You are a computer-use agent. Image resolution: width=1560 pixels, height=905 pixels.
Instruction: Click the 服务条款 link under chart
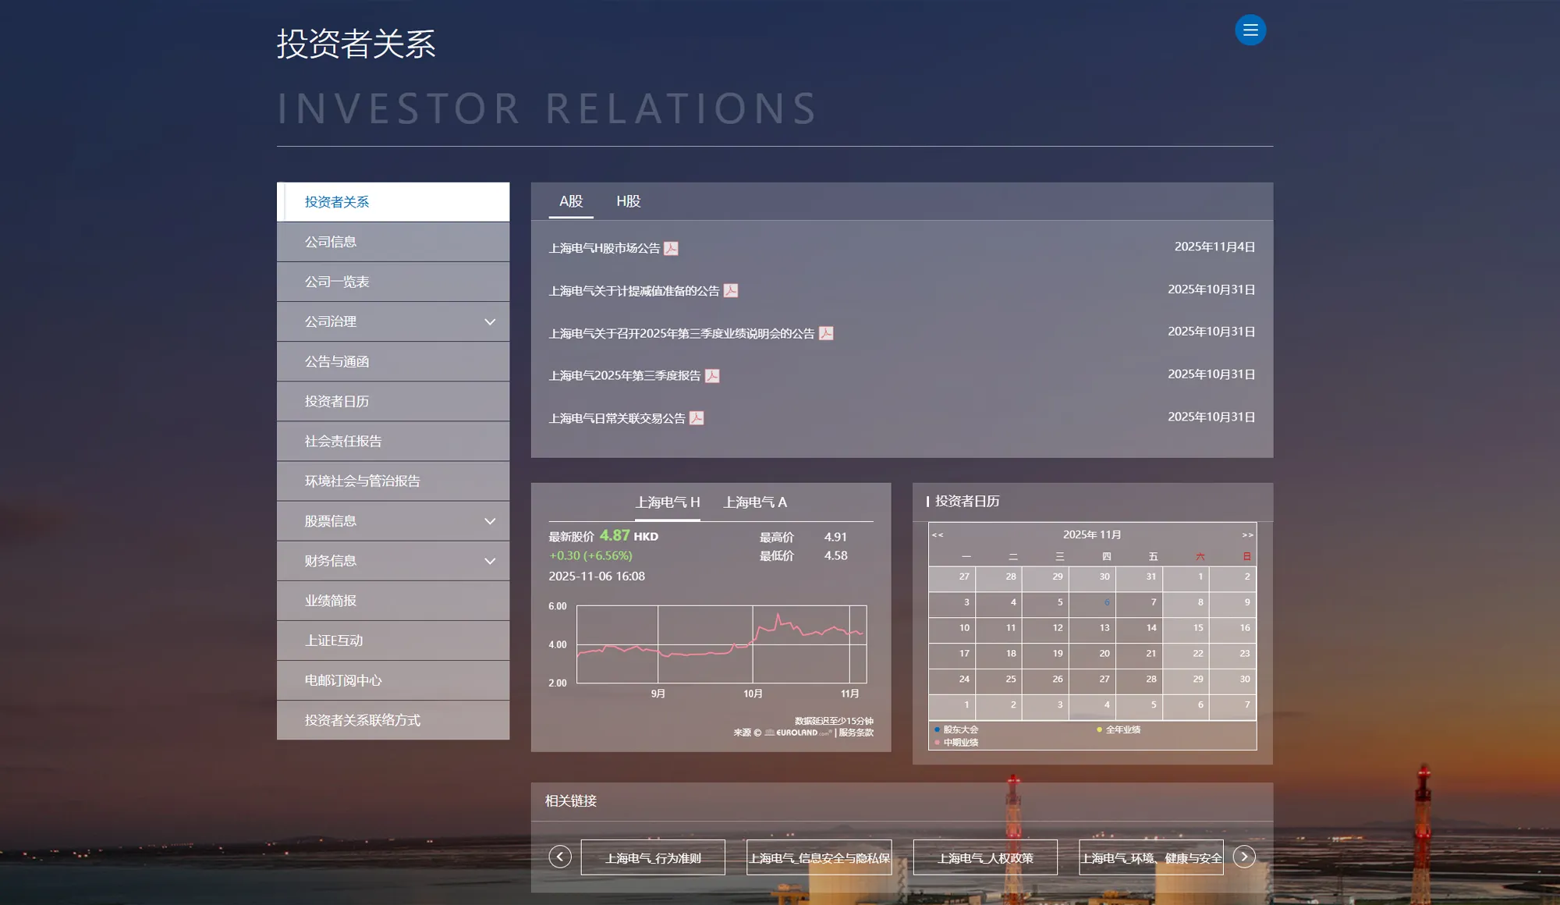click(x=856, y=733)
